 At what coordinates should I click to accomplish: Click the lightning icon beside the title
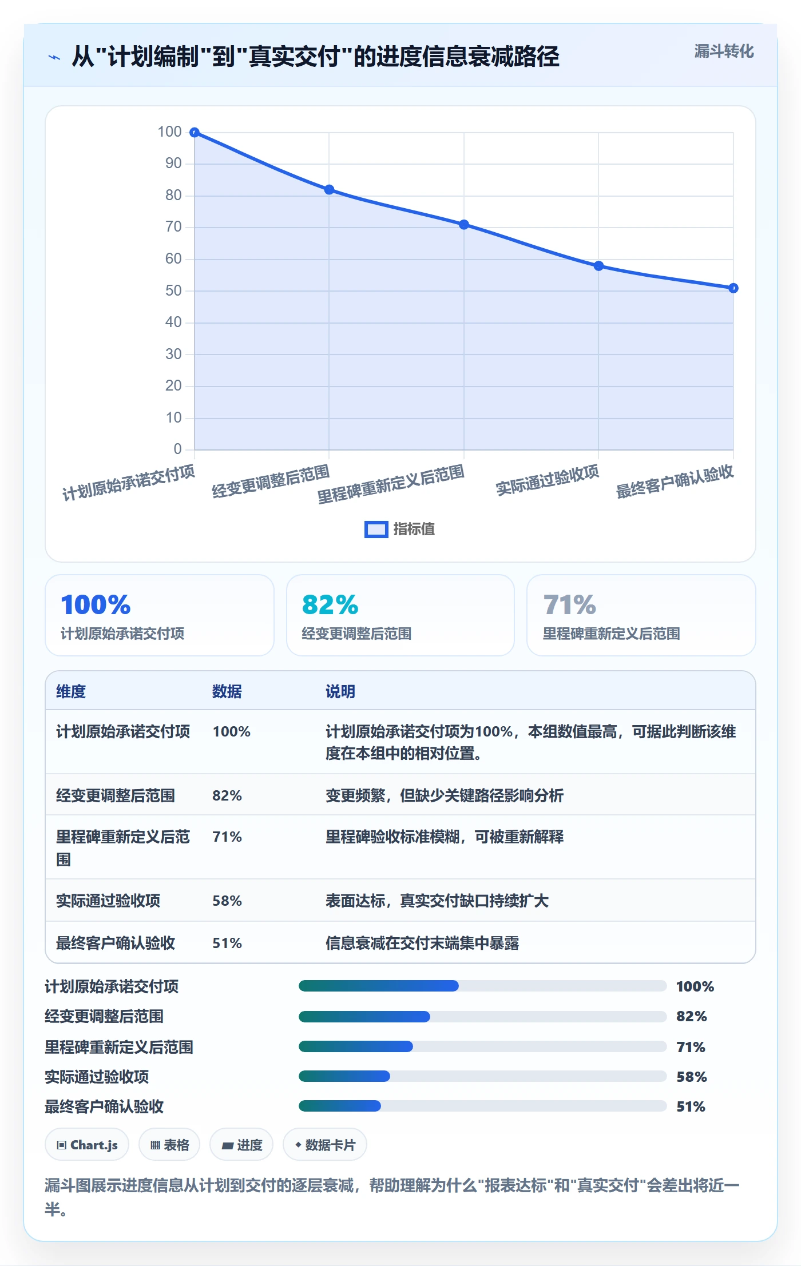54,57
